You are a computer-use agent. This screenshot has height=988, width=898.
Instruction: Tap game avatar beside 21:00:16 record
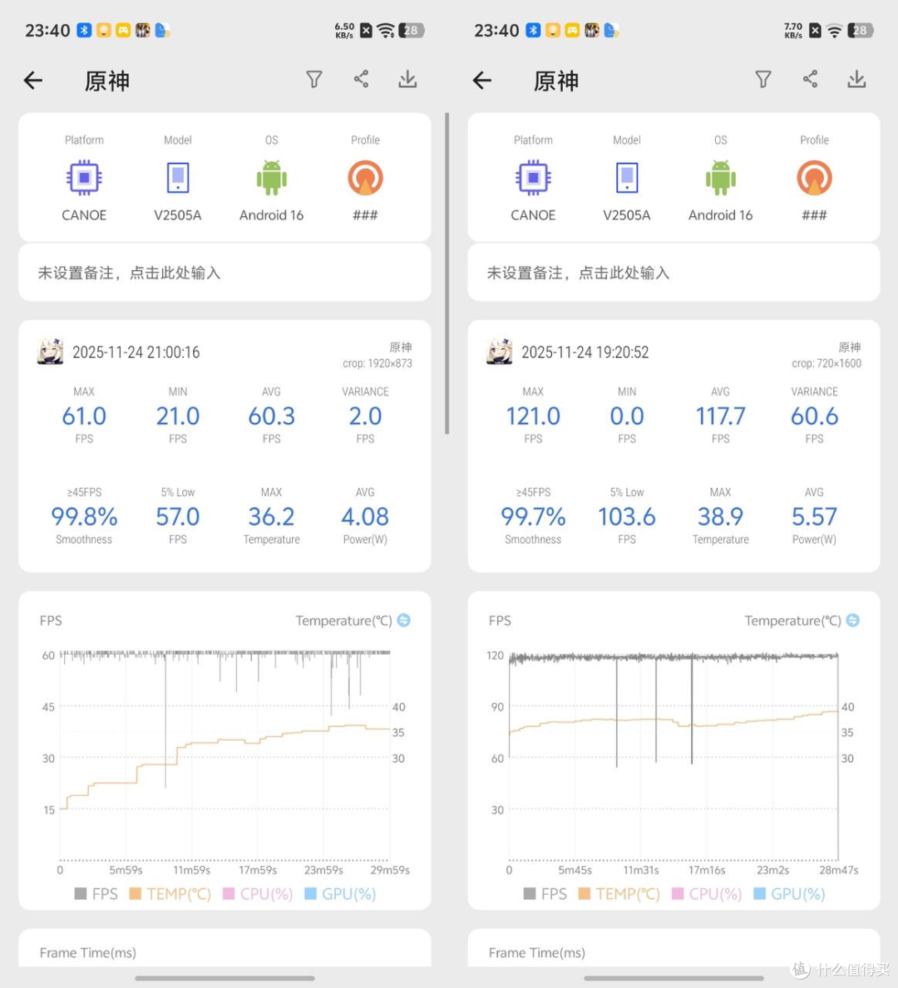coord(51,351)
